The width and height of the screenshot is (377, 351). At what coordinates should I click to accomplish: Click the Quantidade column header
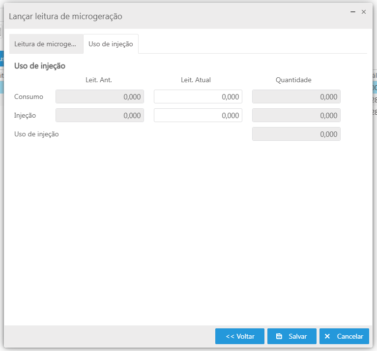click(x=293, y=80)
